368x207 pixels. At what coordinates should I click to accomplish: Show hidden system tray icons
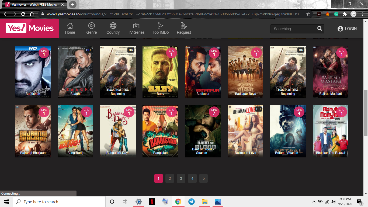314,202
